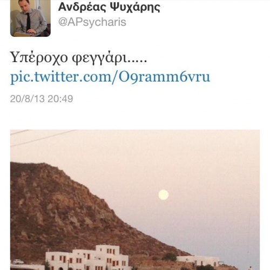Image resolution: width=270 pixels, height=270 pixels.
Task: Click the surname Ψυχάρης in header
Action: (x=135, y=8)
